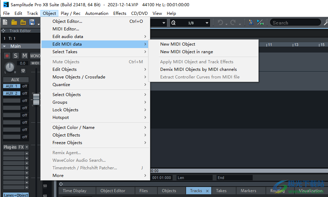The height and width of the screenshot is (197, 328).
Task: Solo the track with S button
Action: coord(16,56)
